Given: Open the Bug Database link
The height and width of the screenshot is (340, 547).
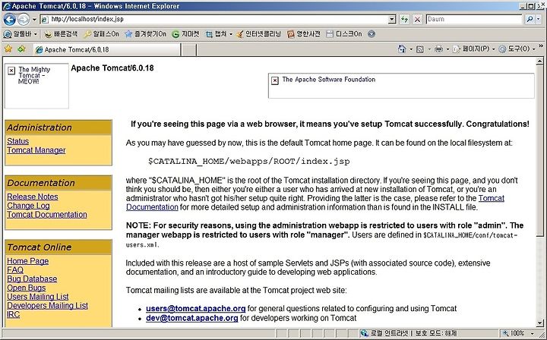Looking at the screenshot, I should [x=32, y=279].
